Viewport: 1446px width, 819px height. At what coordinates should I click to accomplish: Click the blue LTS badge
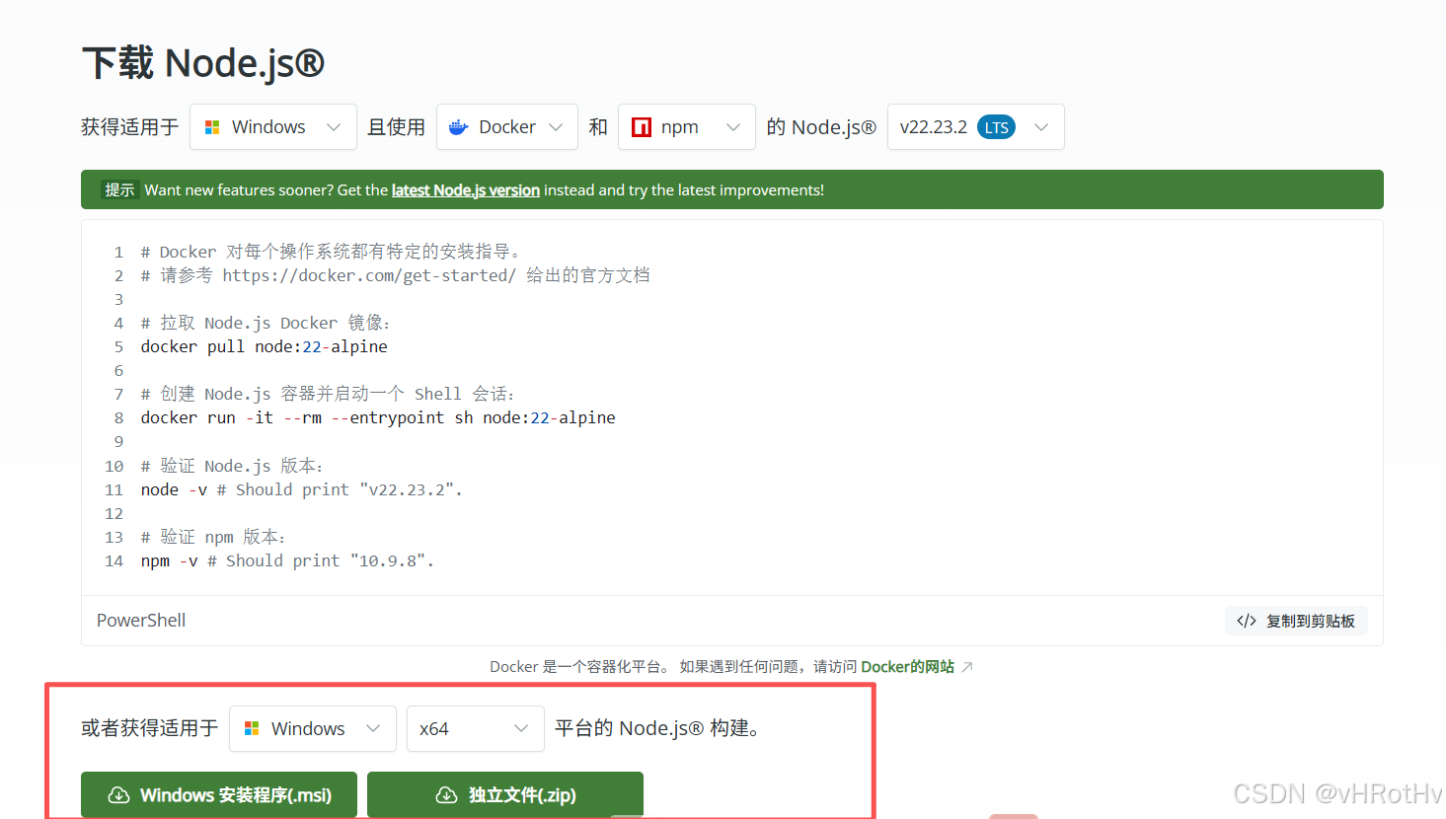[x=996, y=127]
